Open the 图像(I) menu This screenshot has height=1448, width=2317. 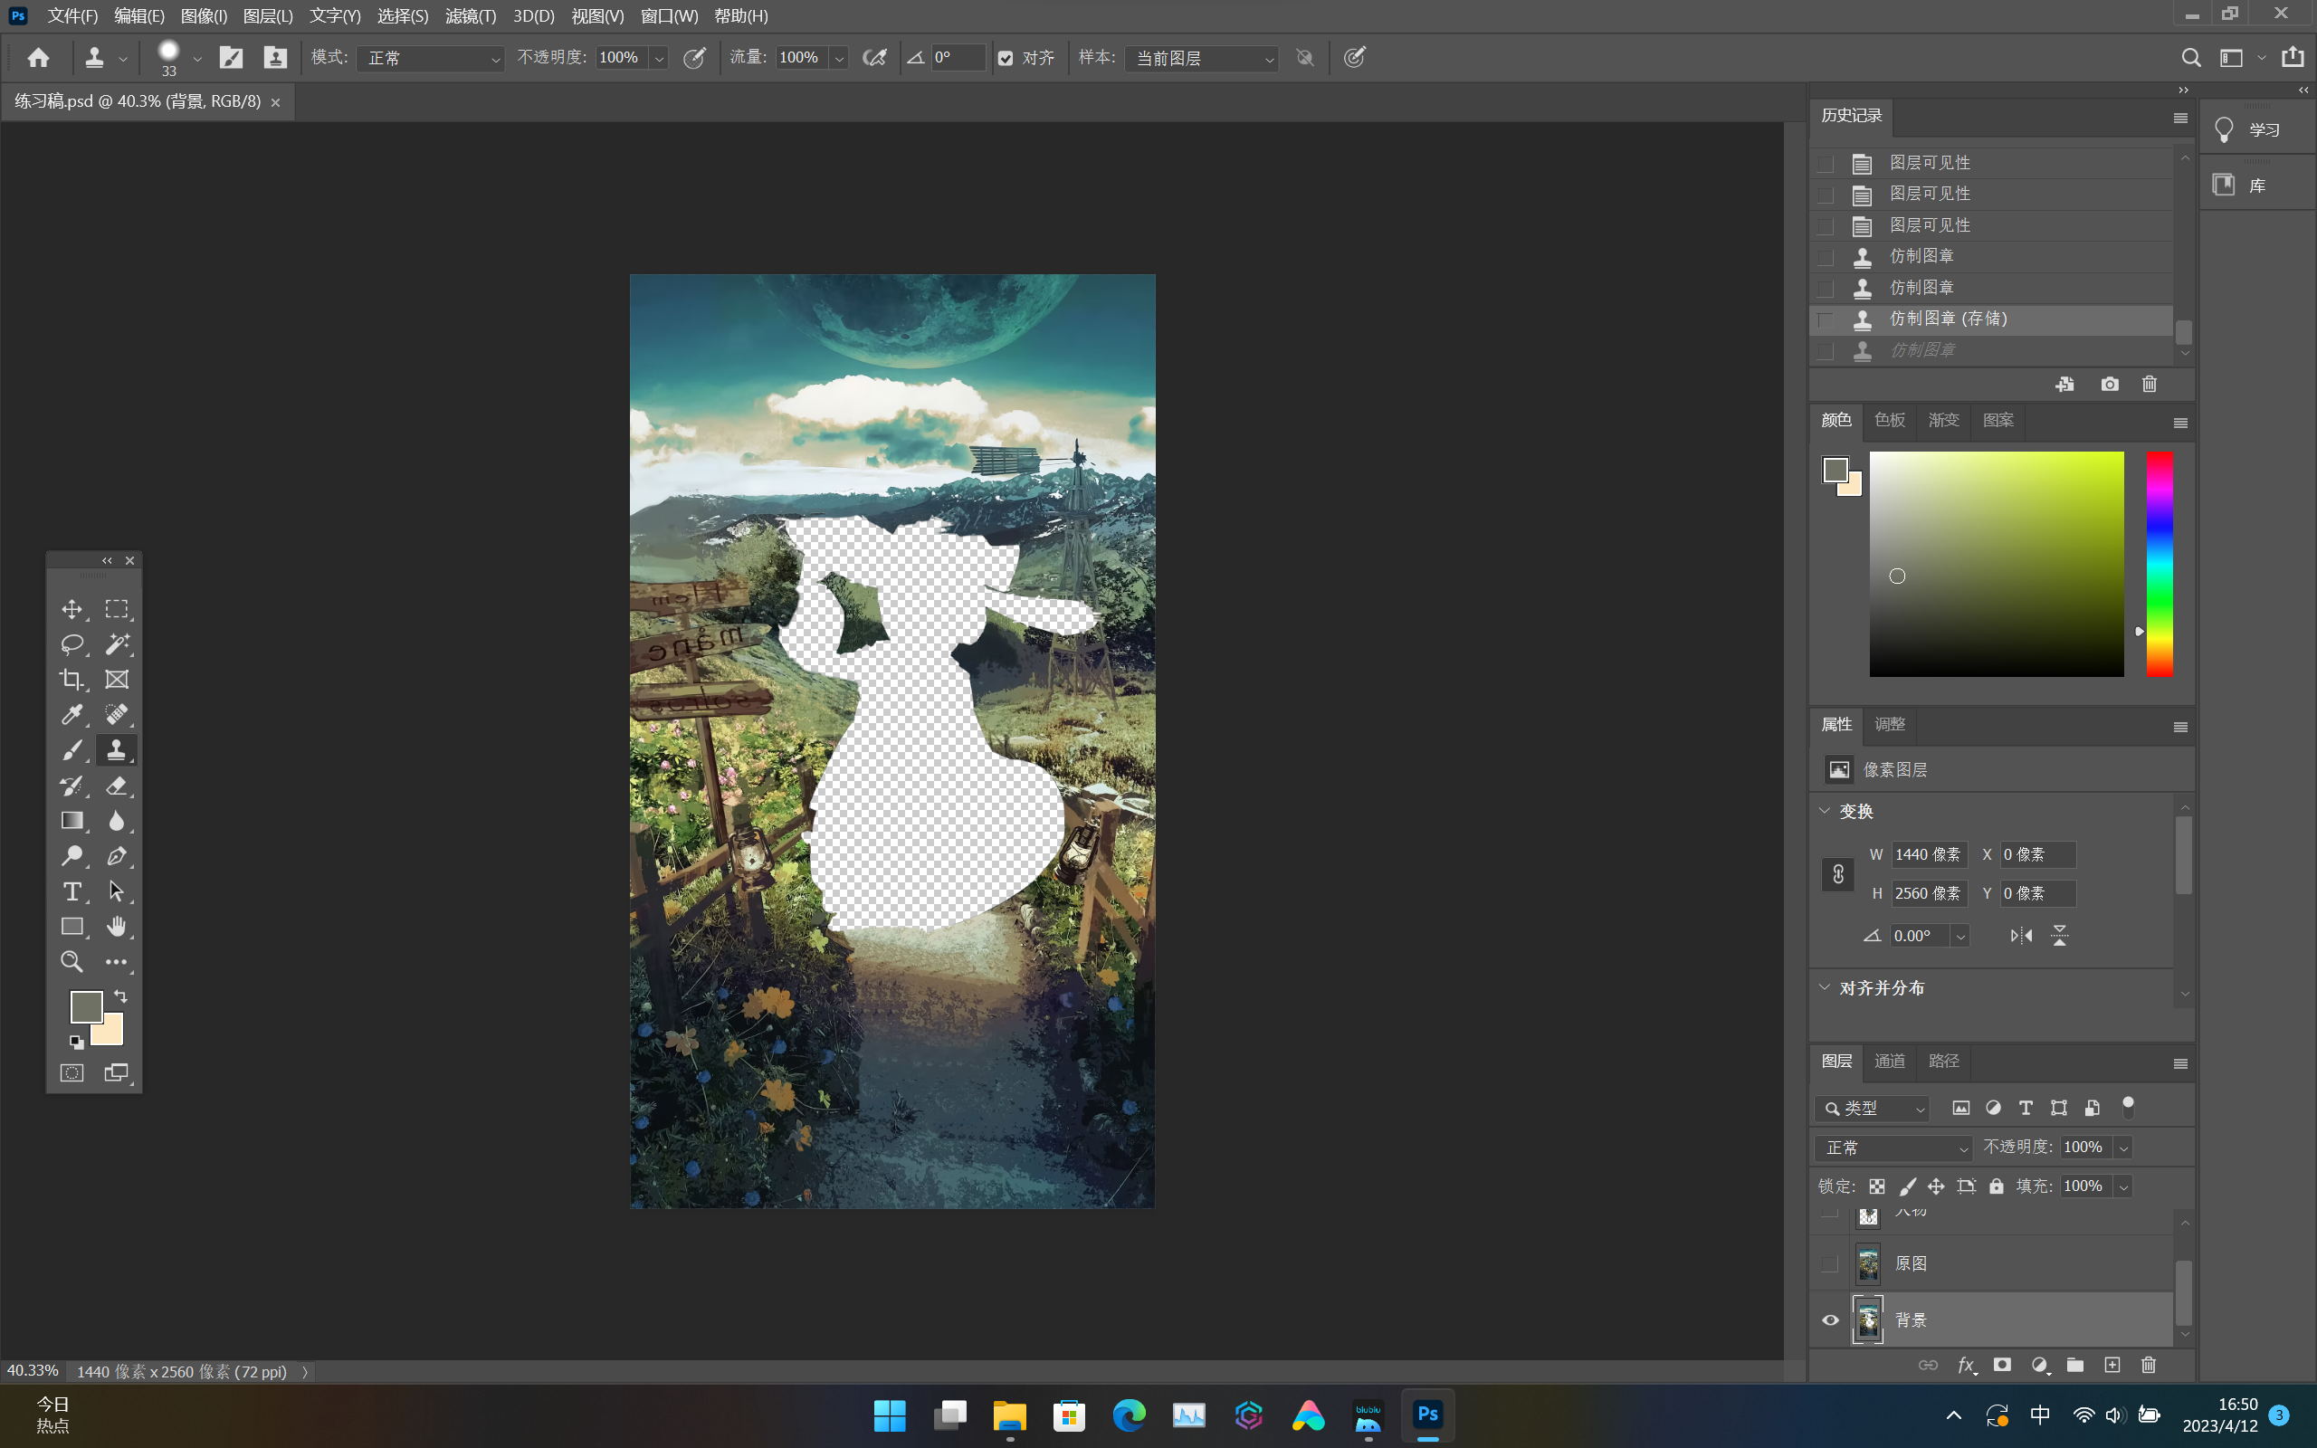pos(204,16)
